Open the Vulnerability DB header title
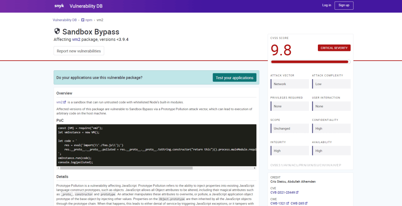 click(x=86, y=6)
